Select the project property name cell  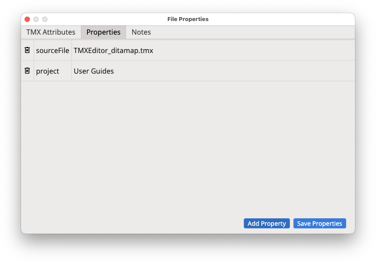click(53, 71)
